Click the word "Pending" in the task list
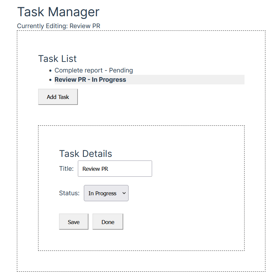The image size is (276, 277). [x=121, y=70]
